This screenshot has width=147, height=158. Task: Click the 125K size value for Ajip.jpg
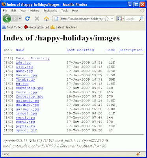tap(111, 67)
